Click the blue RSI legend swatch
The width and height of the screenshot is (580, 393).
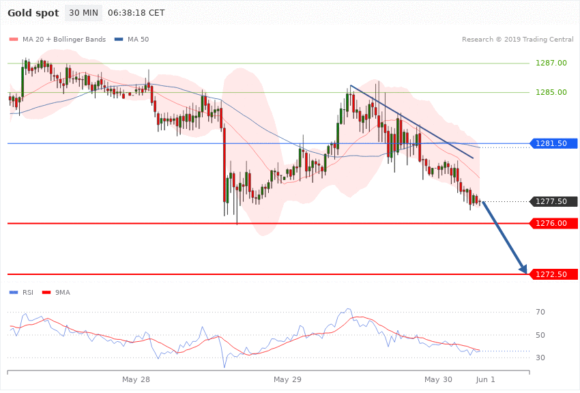14,293
